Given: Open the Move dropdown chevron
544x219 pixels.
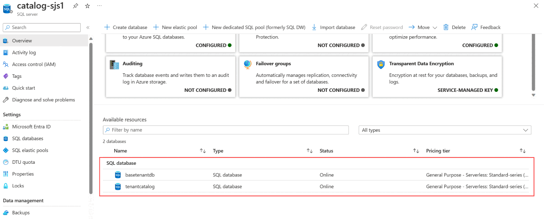Looking at the screenshot, I should (435, 28).
